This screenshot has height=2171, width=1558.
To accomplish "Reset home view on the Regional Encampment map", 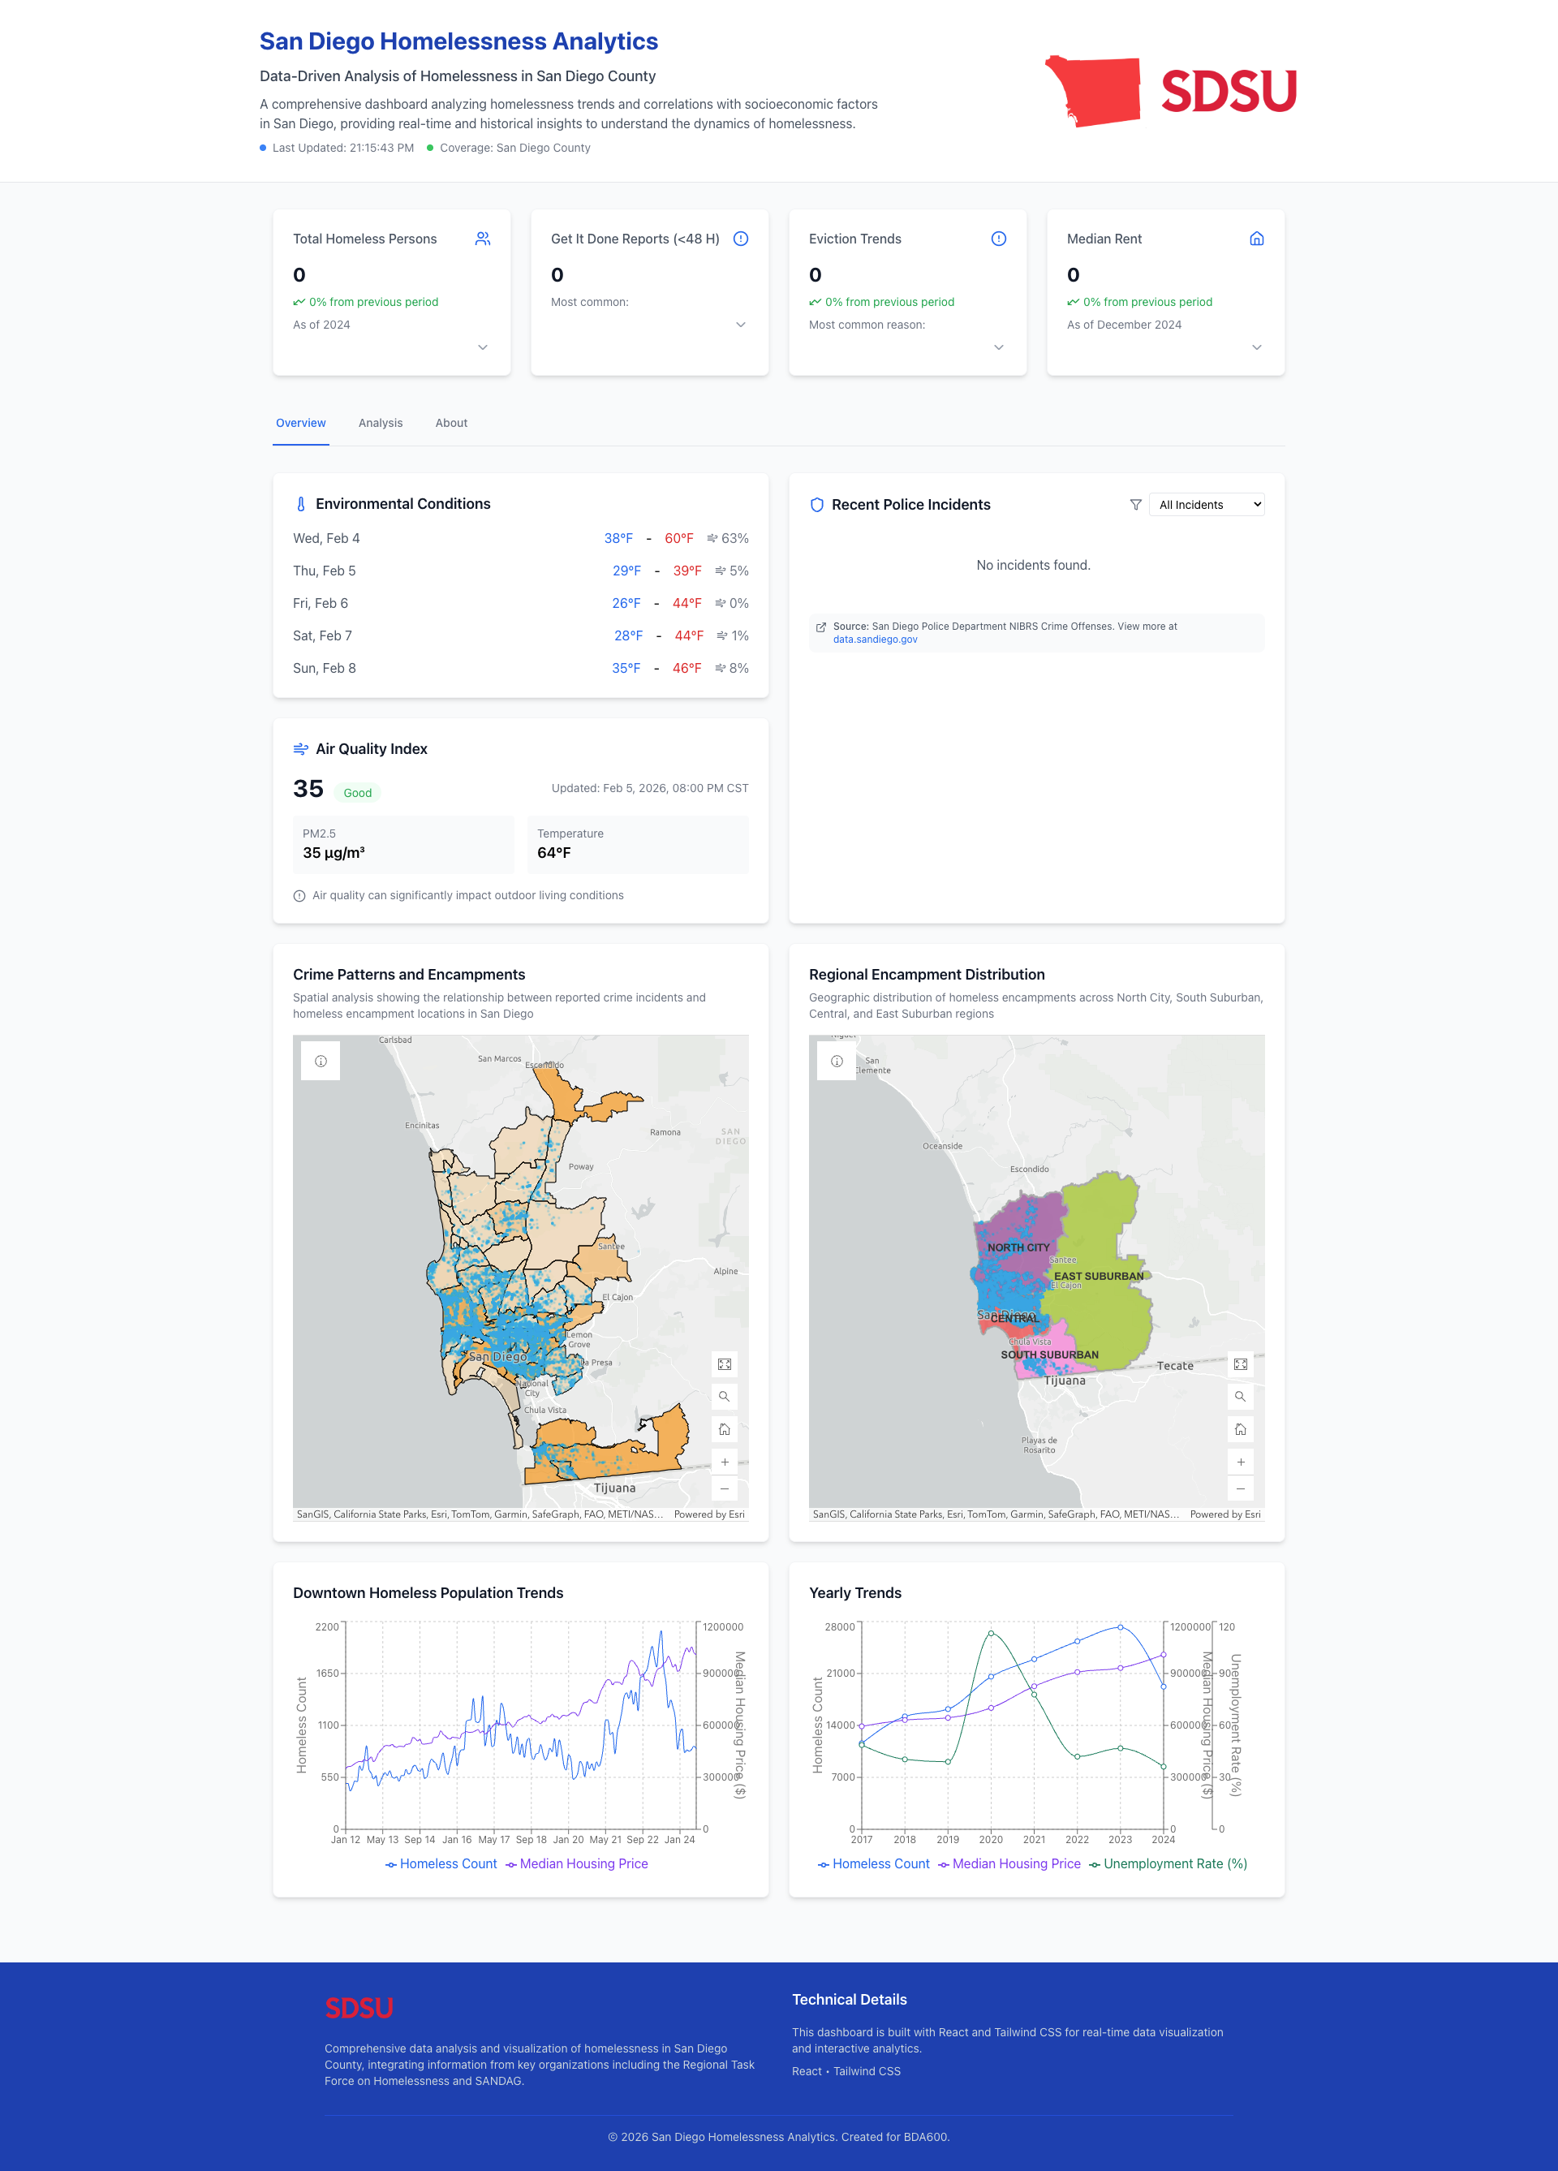I will pos(1240,1428).
